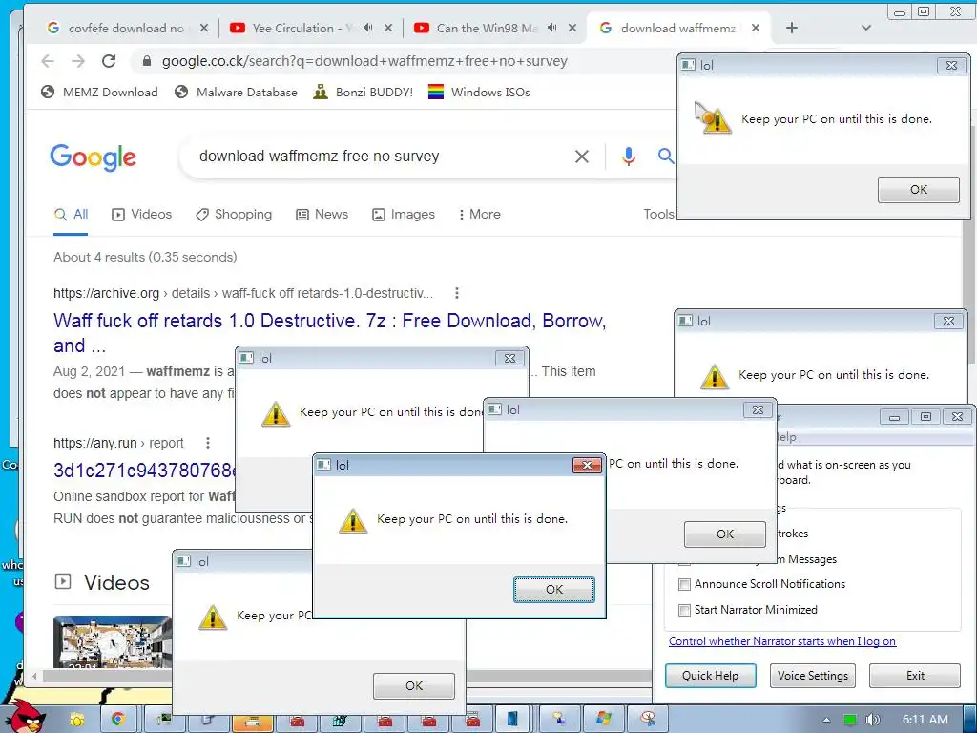Show hidden system tray icons
Image resolution: width=977 pixels, height=733 pixels.
(826, 720)
